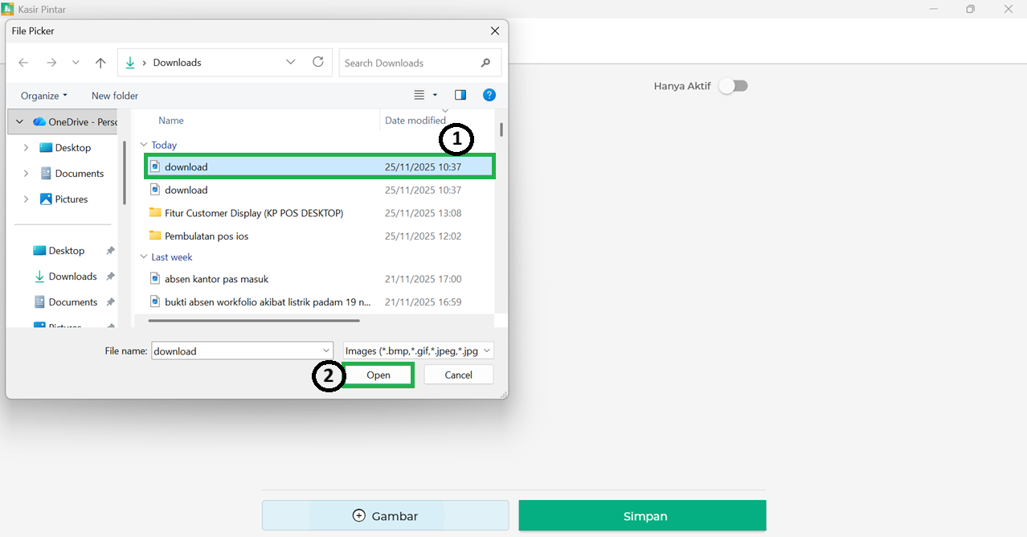The height and width of the screenshot is (537, 1027).
Task: Click the Back navigation arrow
Action: point(23,63)
